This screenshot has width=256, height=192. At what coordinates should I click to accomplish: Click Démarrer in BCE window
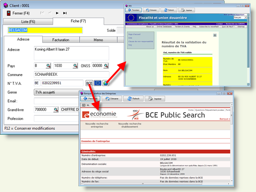pos(112,99)
